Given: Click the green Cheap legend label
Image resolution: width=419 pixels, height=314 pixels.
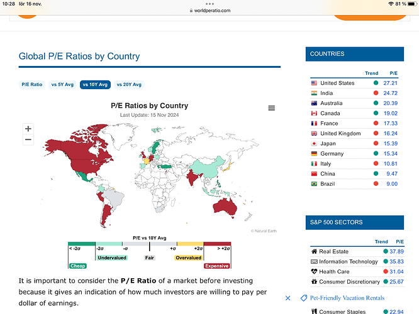Looking at the screenshot, I should pyautogui.click(x=78, y=266).
